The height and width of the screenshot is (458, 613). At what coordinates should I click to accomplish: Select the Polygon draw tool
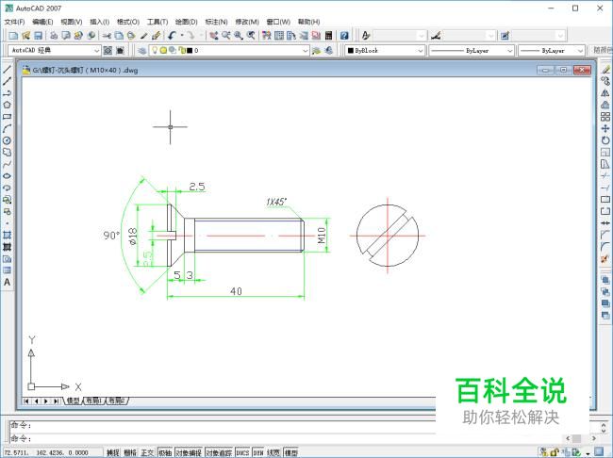point(7,105)
